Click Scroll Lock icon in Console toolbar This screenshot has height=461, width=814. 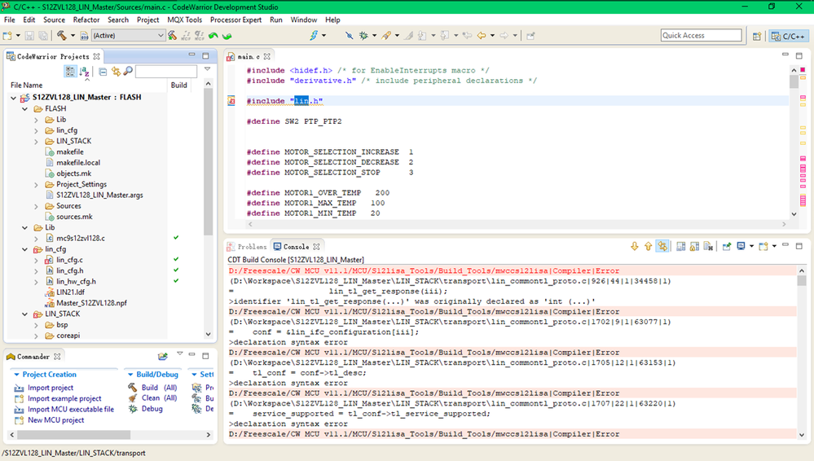tap(694, 246)
